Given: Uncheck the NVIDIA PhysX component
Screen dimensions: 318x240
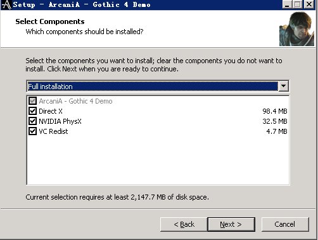Looking at the screenshot, I should pyautogui.click(x=32, y=121).
